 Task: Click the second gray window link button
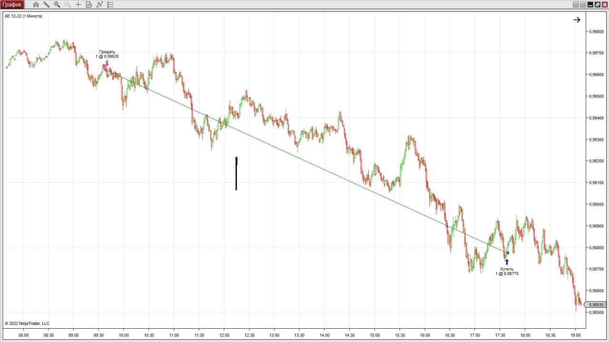(x=583, y=5)
